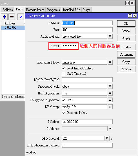
Task: Copy the peer configuration
Action: [126, 62]
